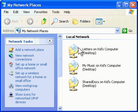The image size is (138, 112).
Task: Click the SharedDocs on Kid's Computer label
Action: pos(104,84)
